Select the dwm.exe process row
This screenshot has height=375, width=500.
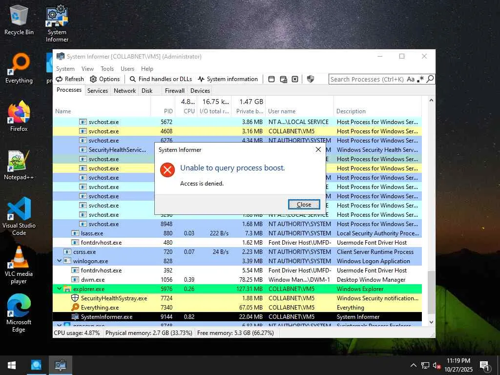(237, 280)
